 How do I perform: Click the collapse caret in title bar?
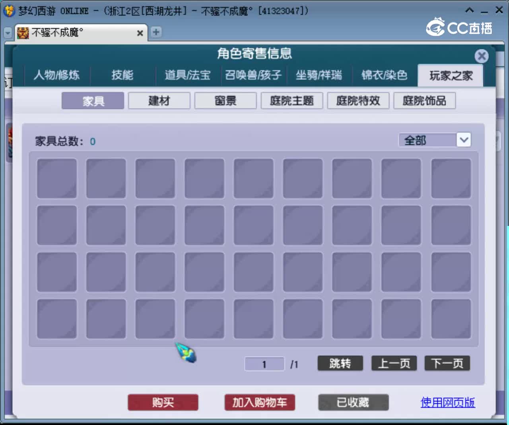tap(470, 10)
